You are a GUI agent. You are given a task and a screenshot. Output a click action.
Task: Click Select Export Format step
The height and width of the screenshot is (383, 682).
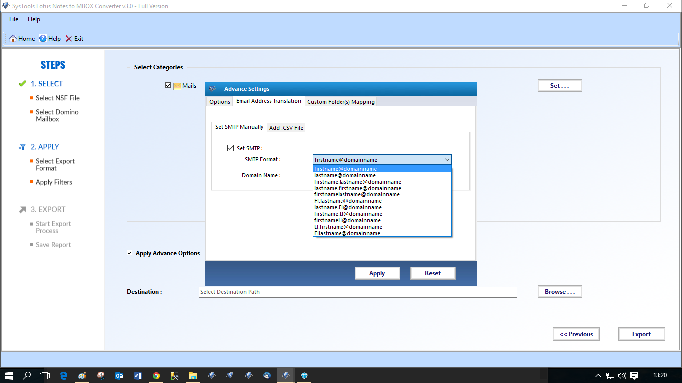[x=55, y=165]
